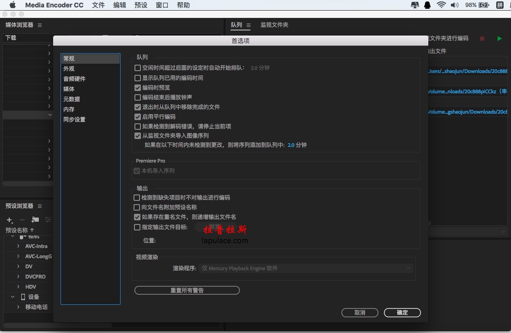Open the 队列 panel menu icon
Image resolution: width=511 pixels, height=333 pixels.
248,25
